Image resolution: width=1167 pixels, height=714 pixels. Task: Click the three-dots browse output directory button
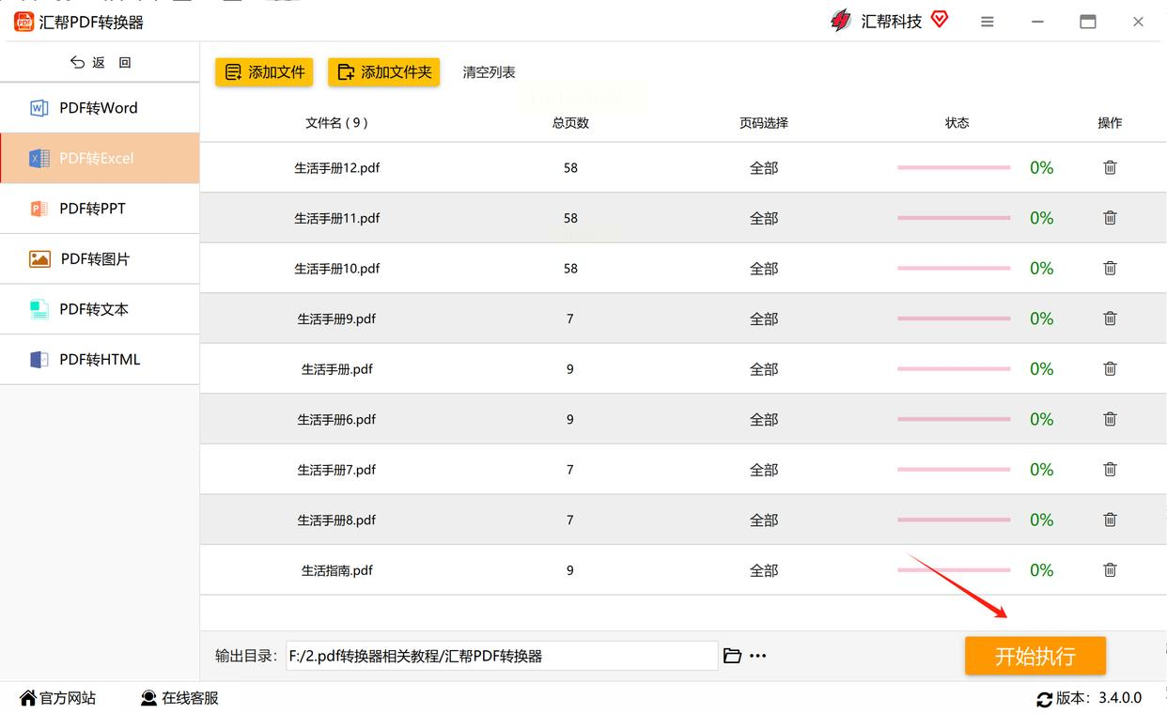point(758,656)
